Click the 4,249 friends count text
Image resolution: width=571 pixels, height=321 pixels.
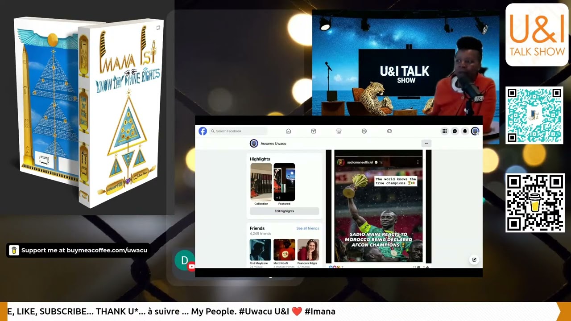click(x=261, y=234)
